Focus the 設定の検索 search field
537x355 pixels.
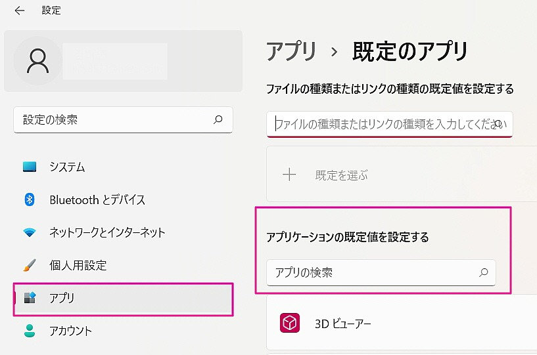click(x=115, y=119)
